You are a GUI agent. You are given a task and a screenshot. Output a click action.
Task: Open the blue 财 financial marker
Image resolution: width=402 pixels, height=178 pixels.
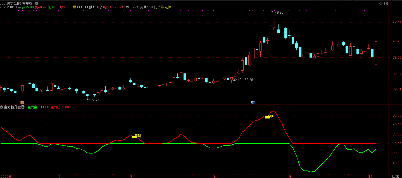click(253, 102)
